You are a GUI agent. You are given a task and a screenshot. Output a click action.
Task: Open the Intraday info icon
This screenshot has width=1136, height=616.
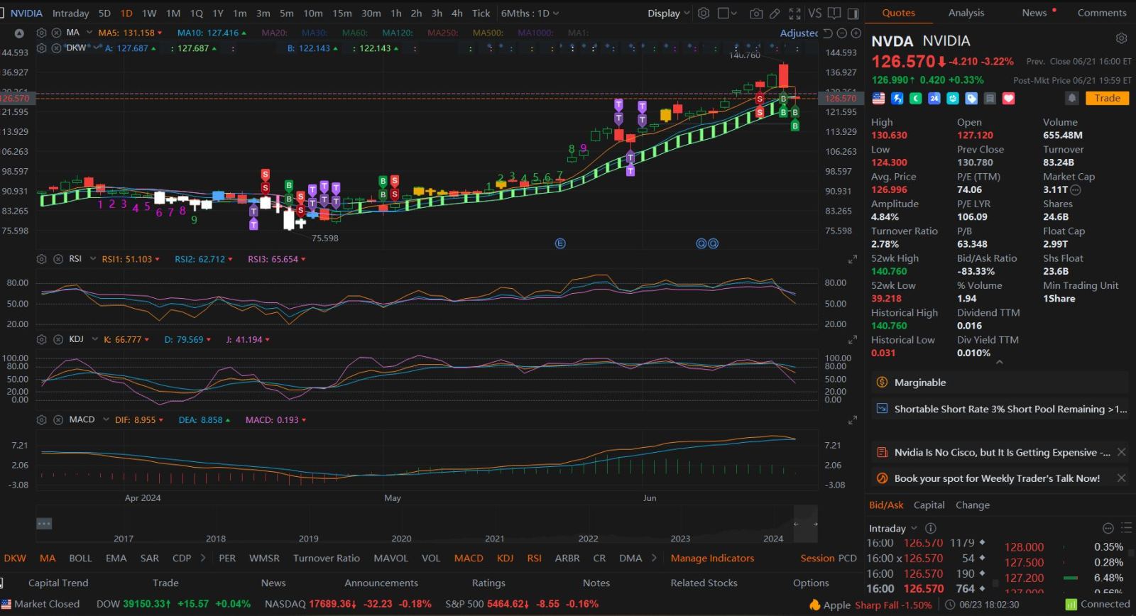pyautogui.click(x=931, y=528)
